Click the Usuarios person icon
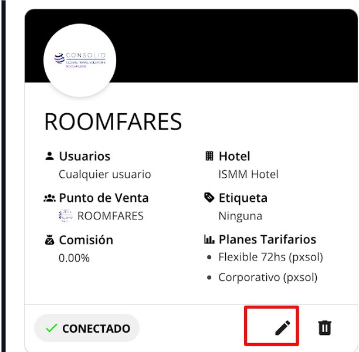Viewport: 359px width, 352px height. pos(49,156)
